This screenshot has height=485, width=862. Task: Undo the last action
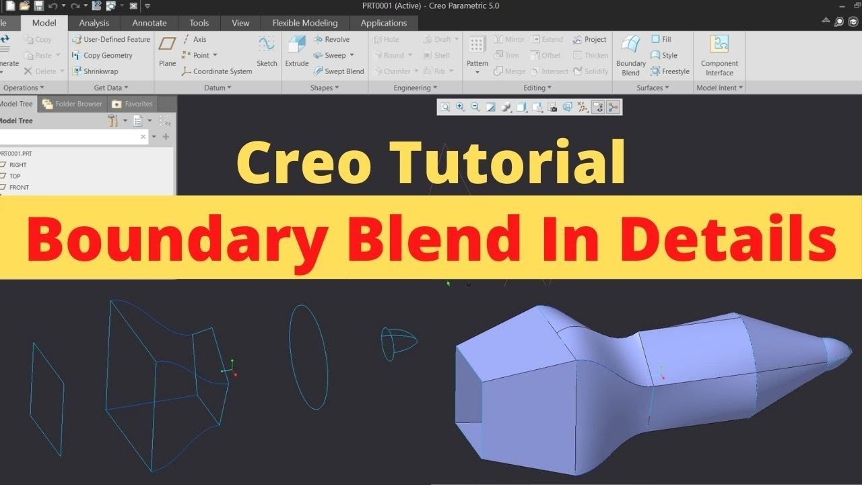(x=53, y=6)
